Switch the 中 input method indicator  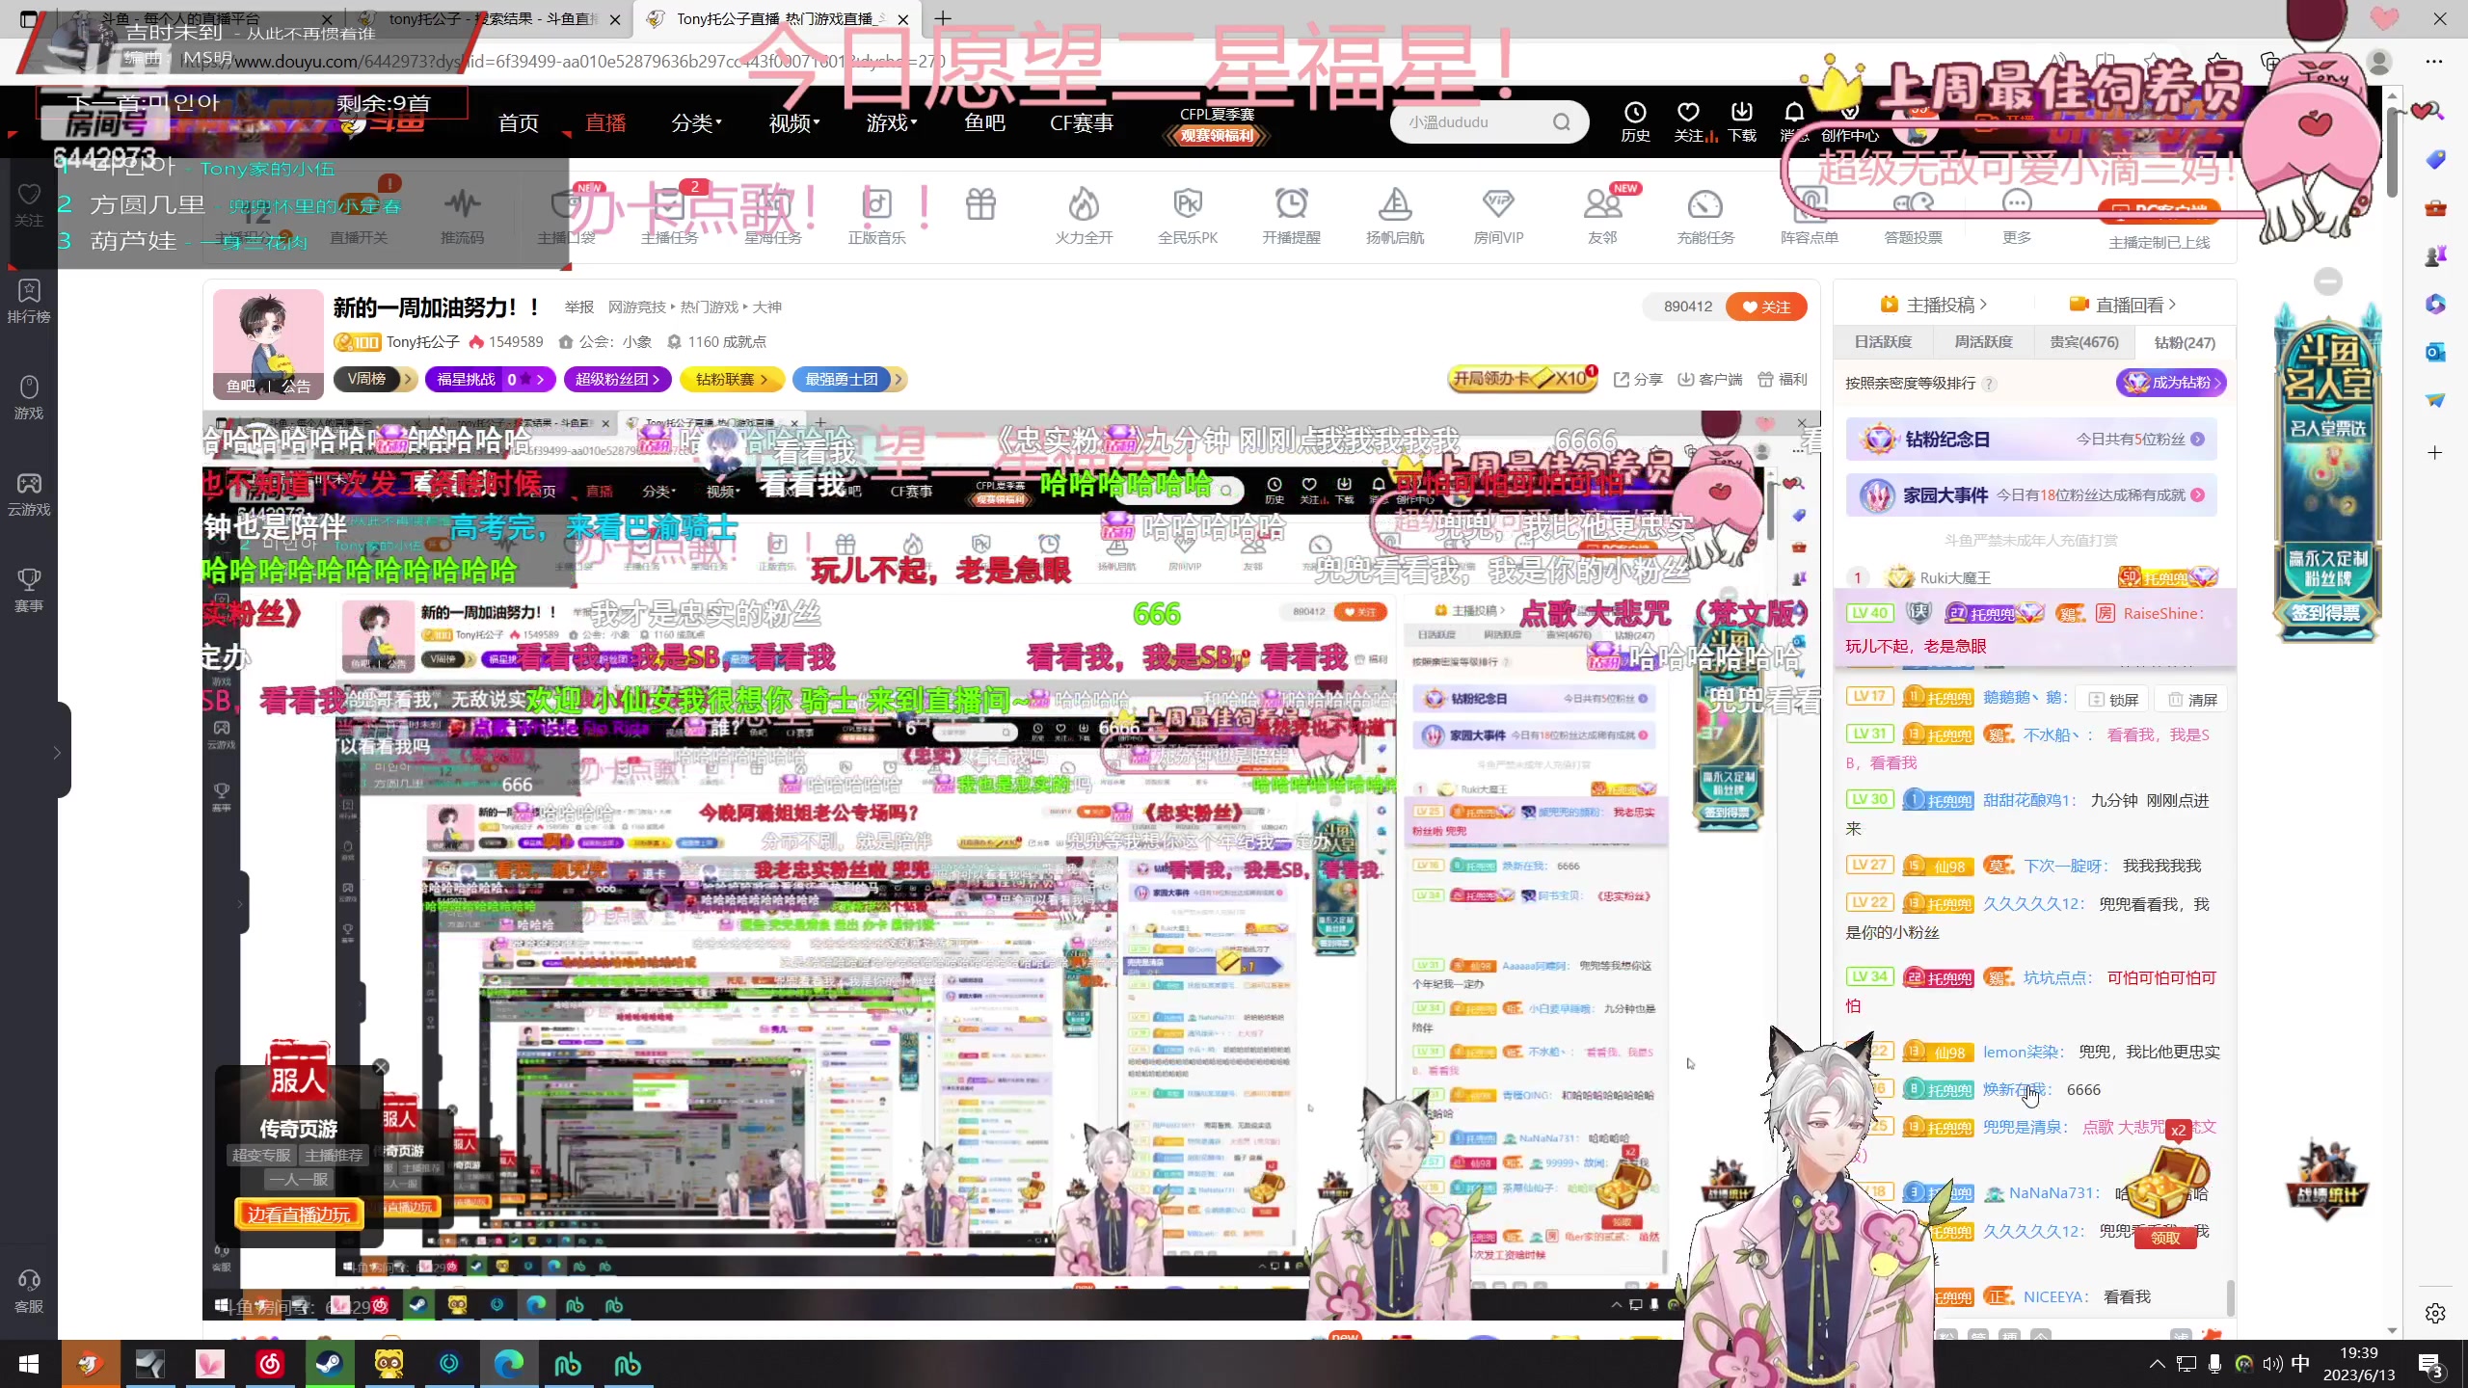coord(2300,1364)
